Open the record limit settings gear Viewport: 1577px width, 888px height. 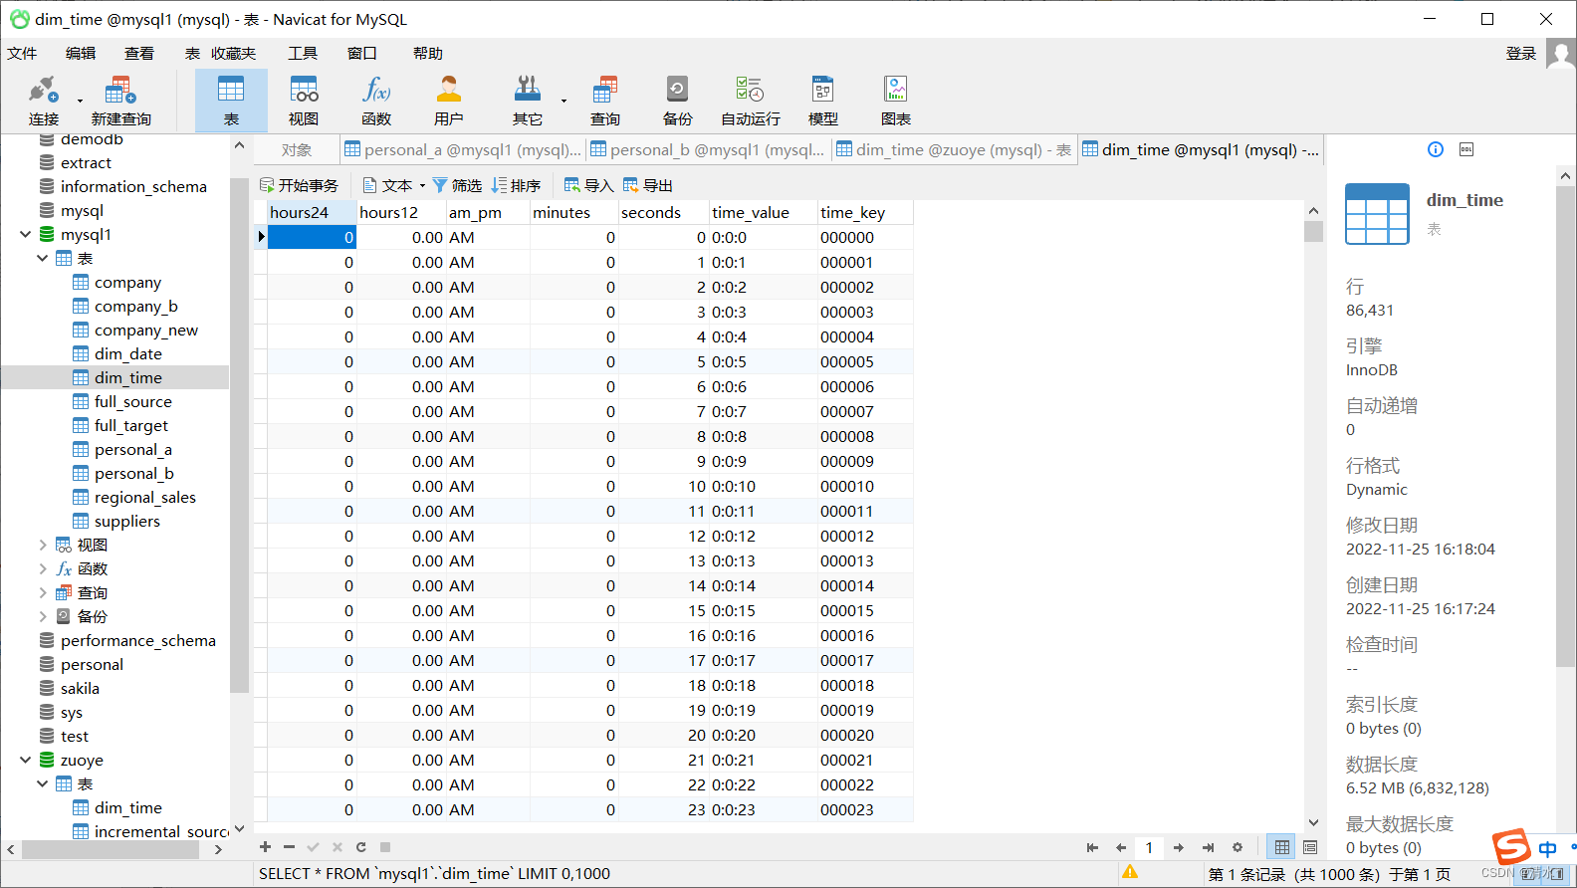1238,848
